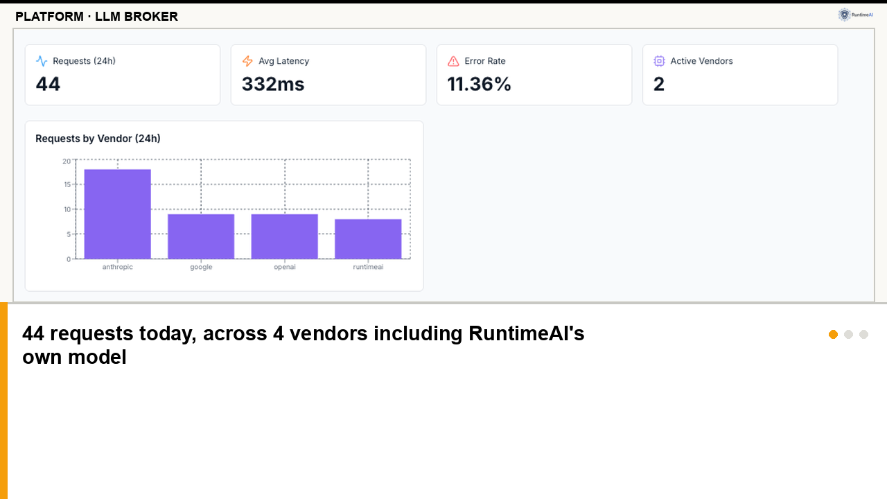Click the pulse icon beside Requests (24h)

click(42, 61)
